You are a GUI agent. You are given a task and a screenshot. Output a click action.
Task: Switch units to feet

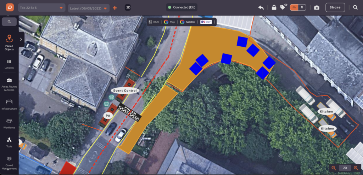[302, 7]
